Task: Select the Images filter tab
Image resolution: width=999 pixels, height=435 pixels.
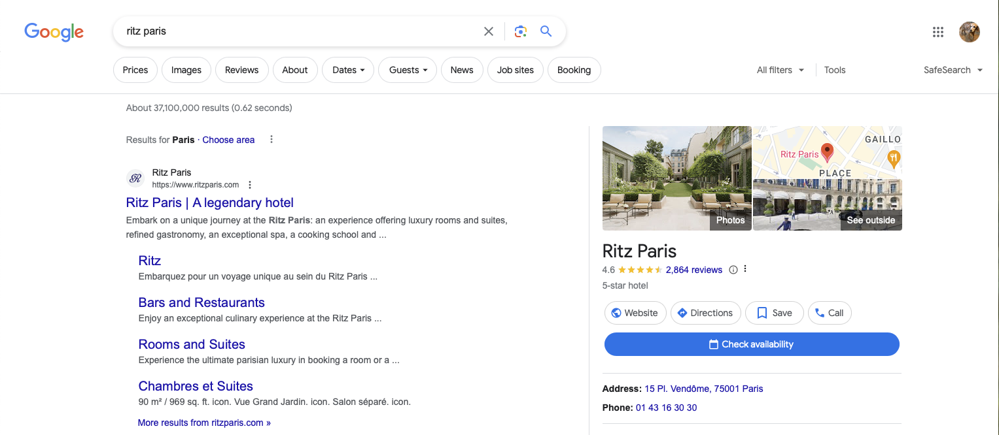Action: 186,71
